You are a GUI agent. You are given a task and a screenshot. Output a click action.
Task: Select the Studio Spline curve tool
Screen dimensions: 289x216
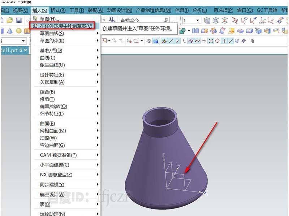[190, 41]
